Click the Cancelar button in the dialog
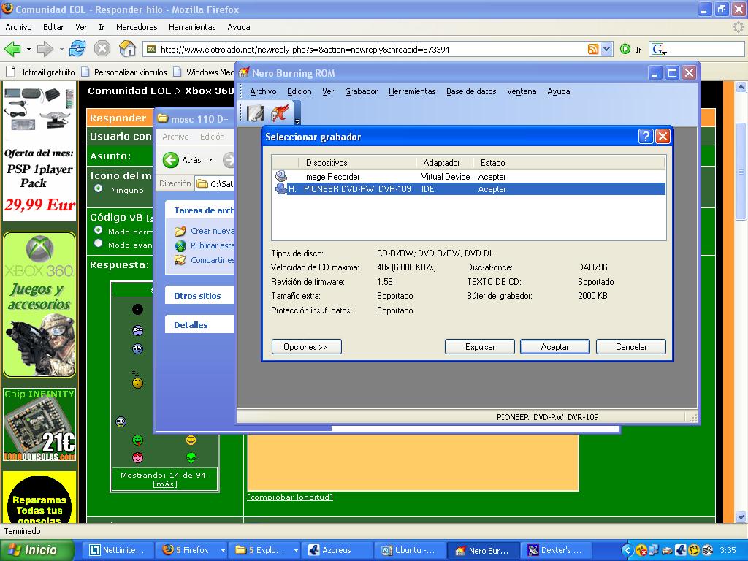The image size is (748, 561). tap(630, 347)
